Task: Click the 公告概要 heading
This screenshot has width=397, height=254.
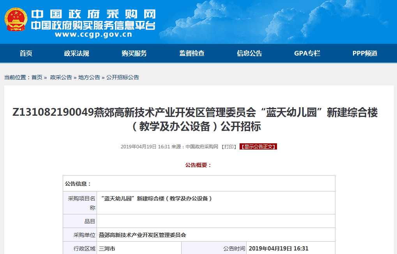Action: point(198,165)
